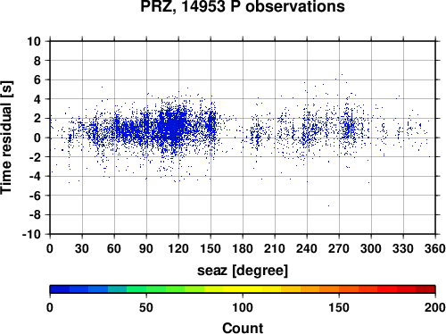Click x-axis tick label "240"
Screen dimensions: 446x334
click(x=307, y=248)
